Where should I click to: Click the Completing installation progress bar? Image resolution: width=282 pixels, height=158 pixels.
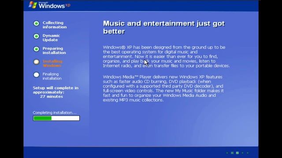click(56, 118)
